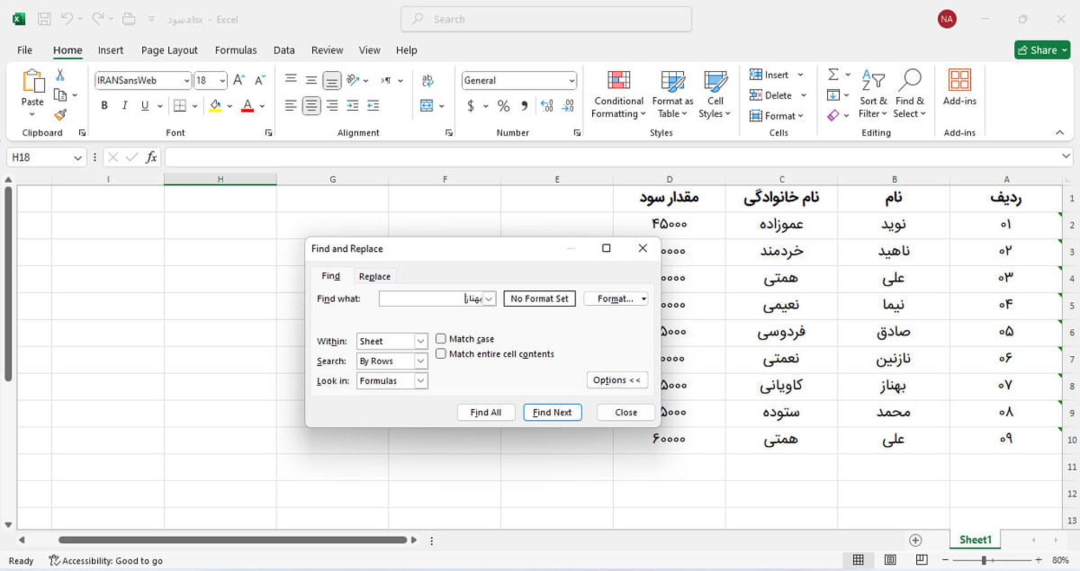Click the No Format Set button
This screenshot has height=571, width=1080.
(539, 299)
